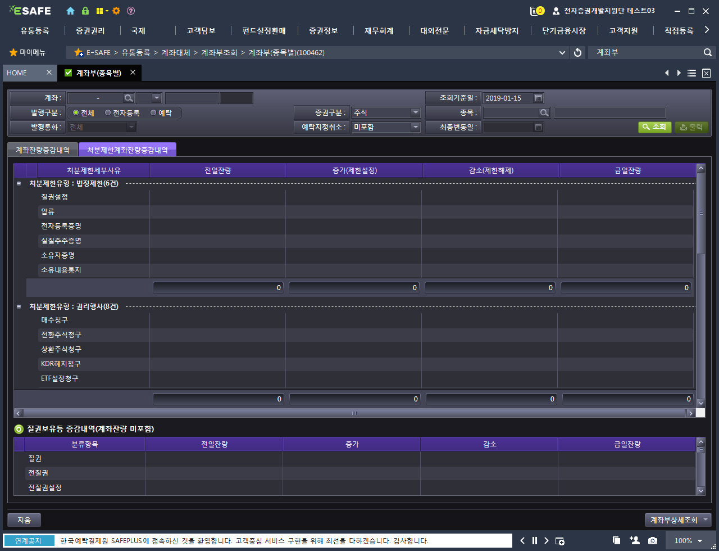719x551 pixels.
Task: Switch to the 계좌잔량증감내역 tab
Action: tap(43, 150)
